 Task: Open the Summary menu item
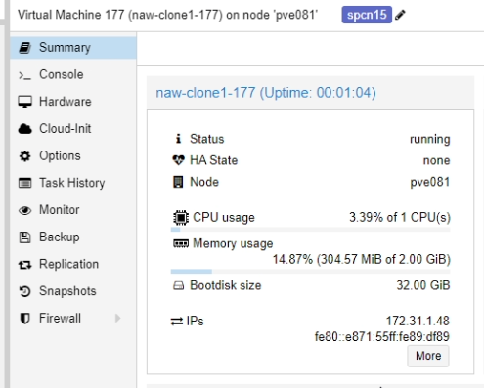pos(73,48)
